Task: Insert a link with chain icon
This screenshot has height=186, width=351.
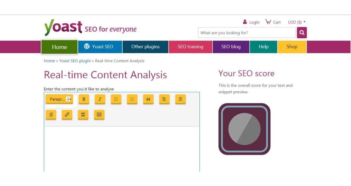Action: (x=67, y=115)
